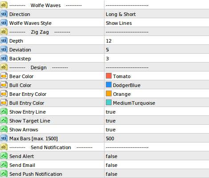Select the Send Notification section header text
Screen dimensions: 209x178
pyautogui.click(x=51, y=147)
